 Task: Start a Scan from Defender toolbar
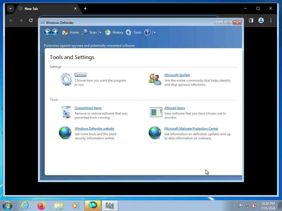click(90, 32)
